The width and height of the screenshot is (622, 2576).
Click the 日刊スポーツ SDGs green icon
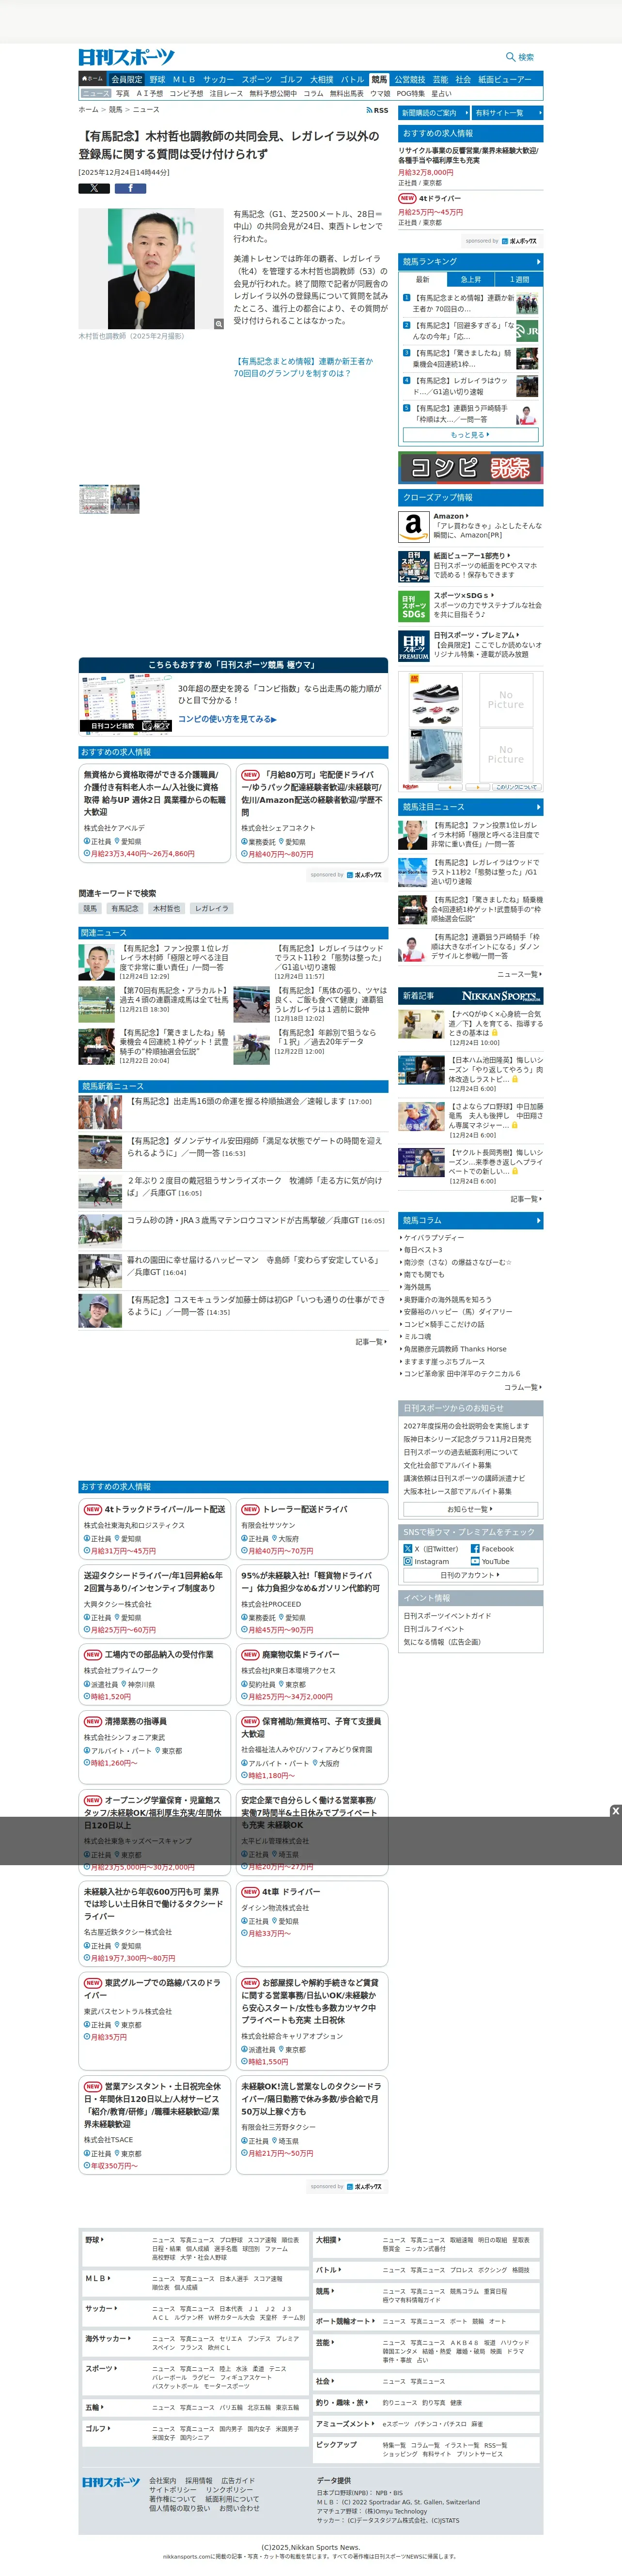point(414,606)
